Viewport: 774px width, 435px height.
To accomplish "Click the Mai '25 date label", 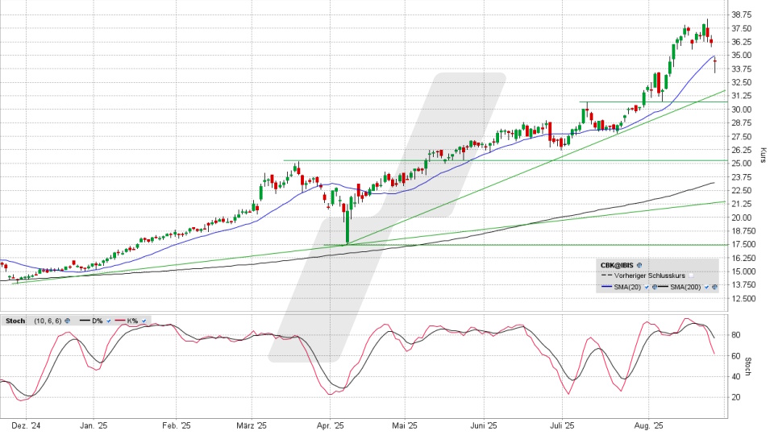I will (x=404, y=425).
